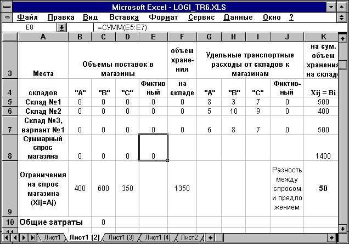Click the vertical scrollbar thumb
The height and width of the screenshot is (244, 349).
click(x=342, y=65)
